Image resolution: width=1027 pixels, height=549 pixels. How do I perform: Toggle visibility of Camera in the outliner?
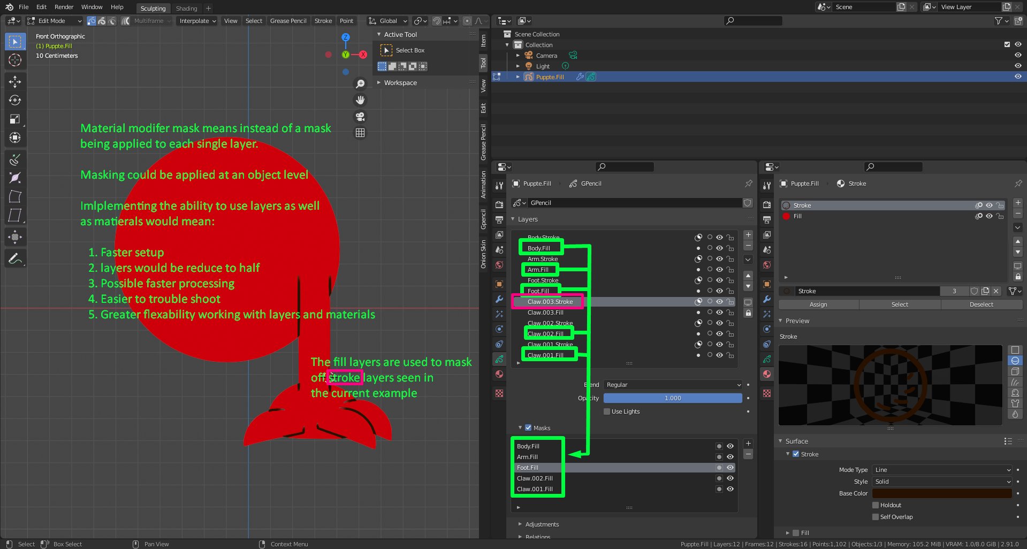tap(1018, 55)
